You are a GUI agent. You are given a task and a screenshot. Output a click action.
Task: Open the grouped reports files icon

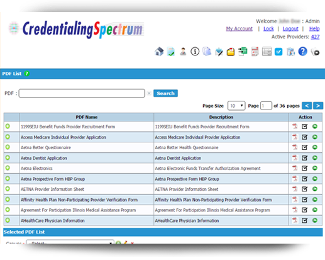[290, 52]
